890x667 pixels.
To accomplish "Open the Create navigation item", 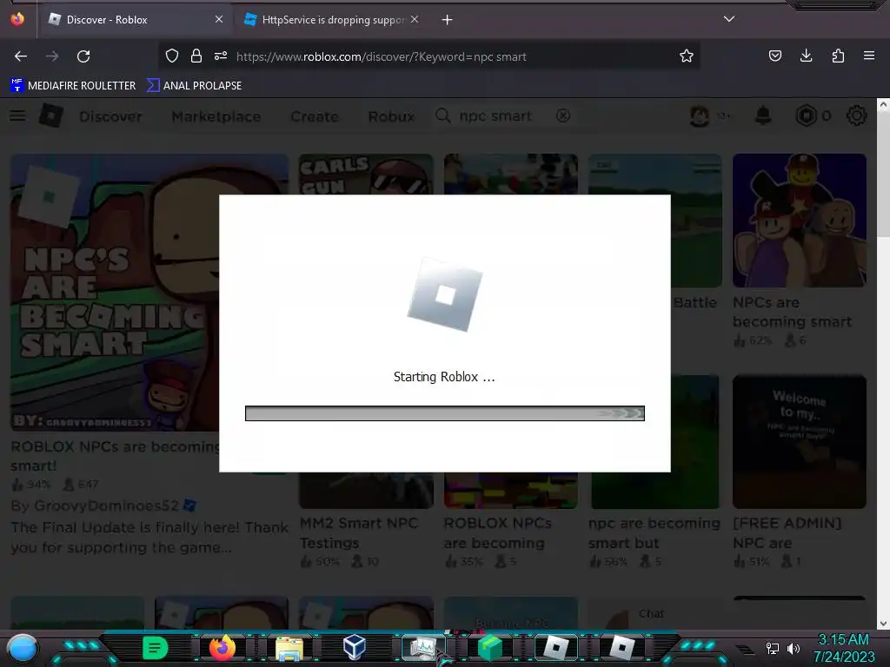I will click(x=315, y=116).
